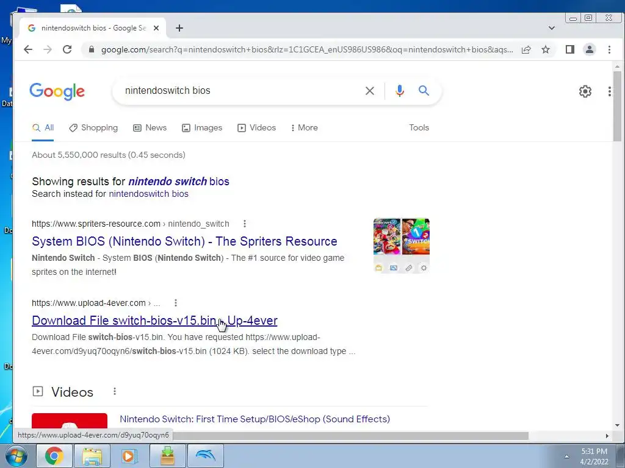Open Nintendo Switch First Time Setup video
The width and height of the screenshot is (625, 468).
pyautogui.click(x=255, y=419)
